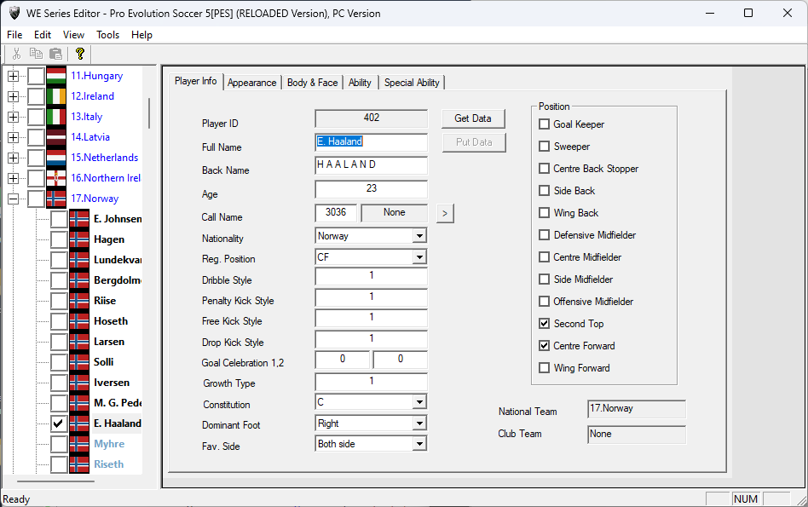Screen dimensions: 808x507
Task: Uncheck the Second Top position
Action: point(544,324)
